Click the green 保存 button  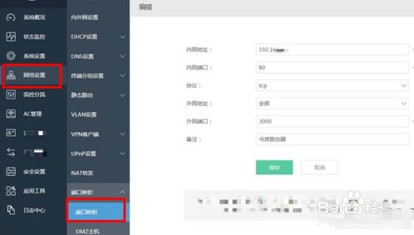274,167
